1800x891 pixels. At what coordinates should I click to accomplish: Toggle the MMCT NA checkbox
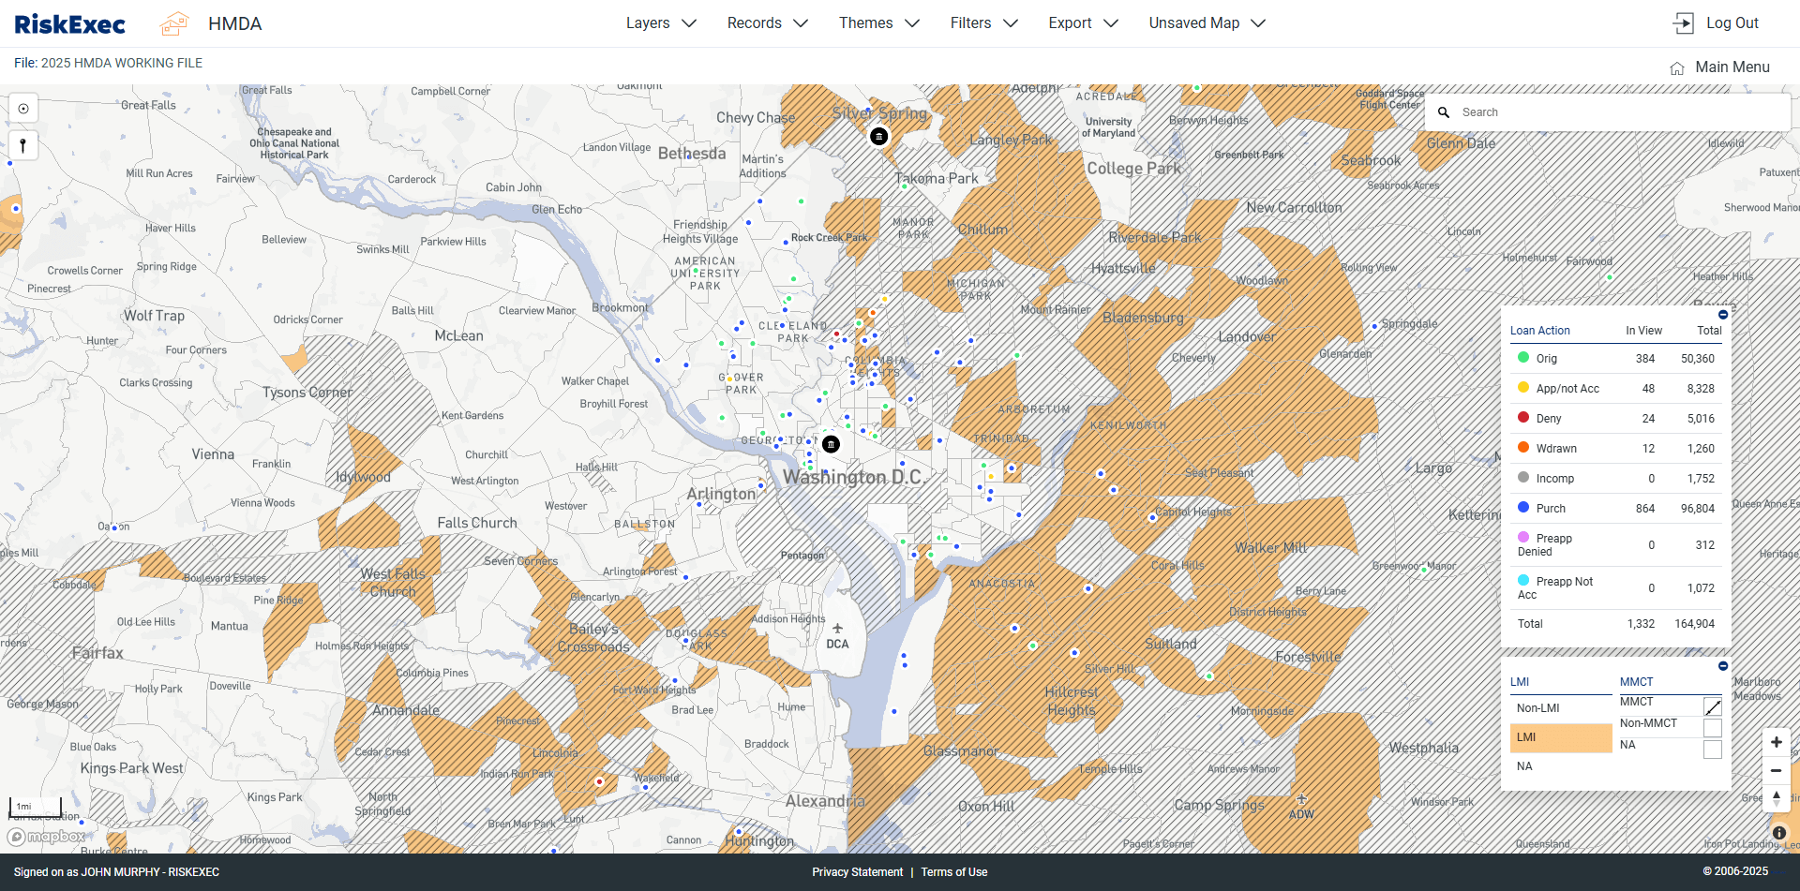[x=1712, y=750]
